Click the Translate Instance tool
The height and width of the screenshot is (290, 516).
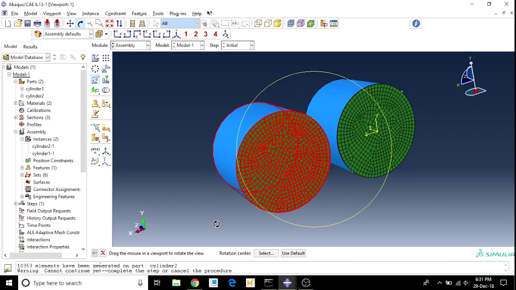[106, 69]
